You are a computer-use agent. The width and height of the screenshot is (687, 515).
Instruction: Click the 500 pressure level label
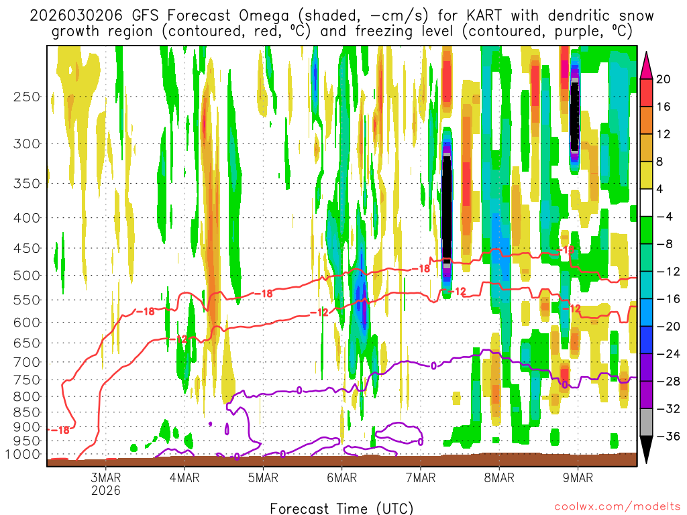point(27,276)
